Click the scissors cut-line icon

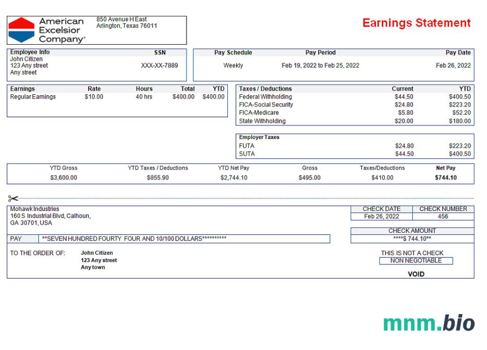13,198
